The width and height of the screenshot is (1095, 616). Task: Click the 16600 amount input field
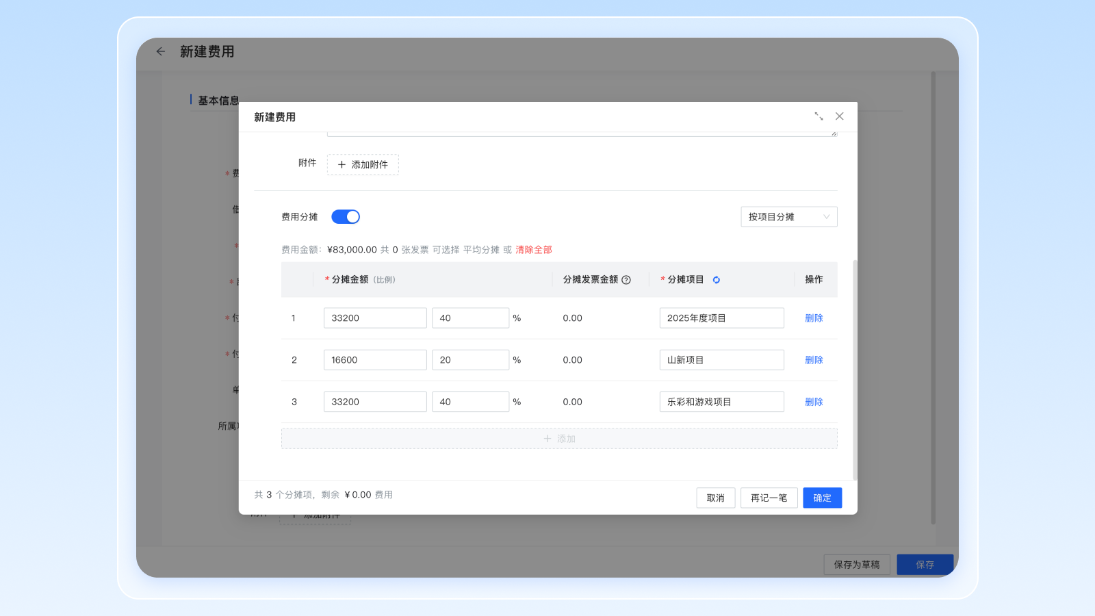374,360
